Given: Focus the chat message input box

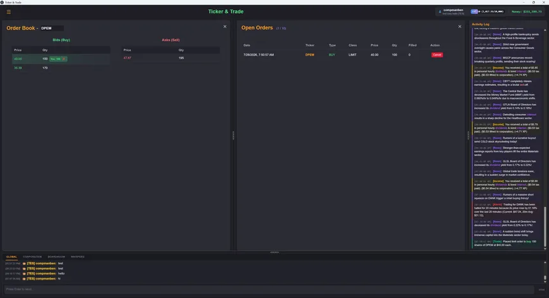Looking at the screenshot, I should [x=269, y=289].
